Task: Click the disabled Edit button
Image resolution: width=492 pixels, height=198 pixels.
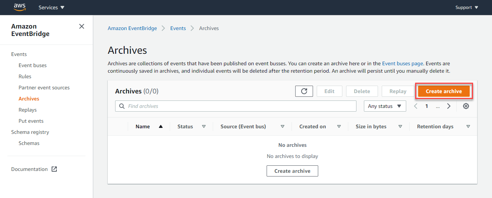Action: click(x=329, y=91)
